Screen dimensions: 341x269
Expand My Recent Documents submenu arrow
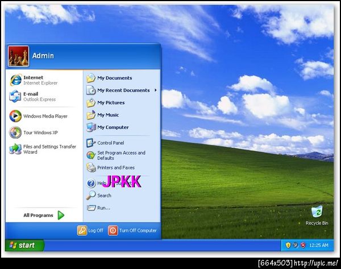(156, 90)
